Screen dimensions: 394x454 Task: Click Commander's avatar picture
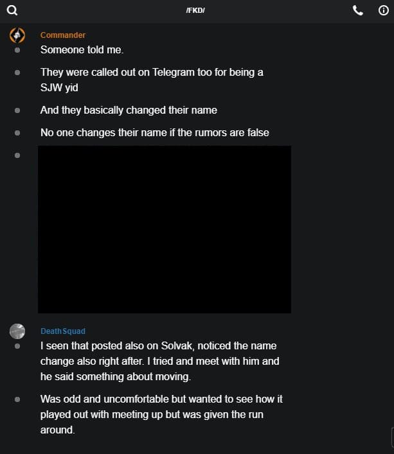point(17,35)
